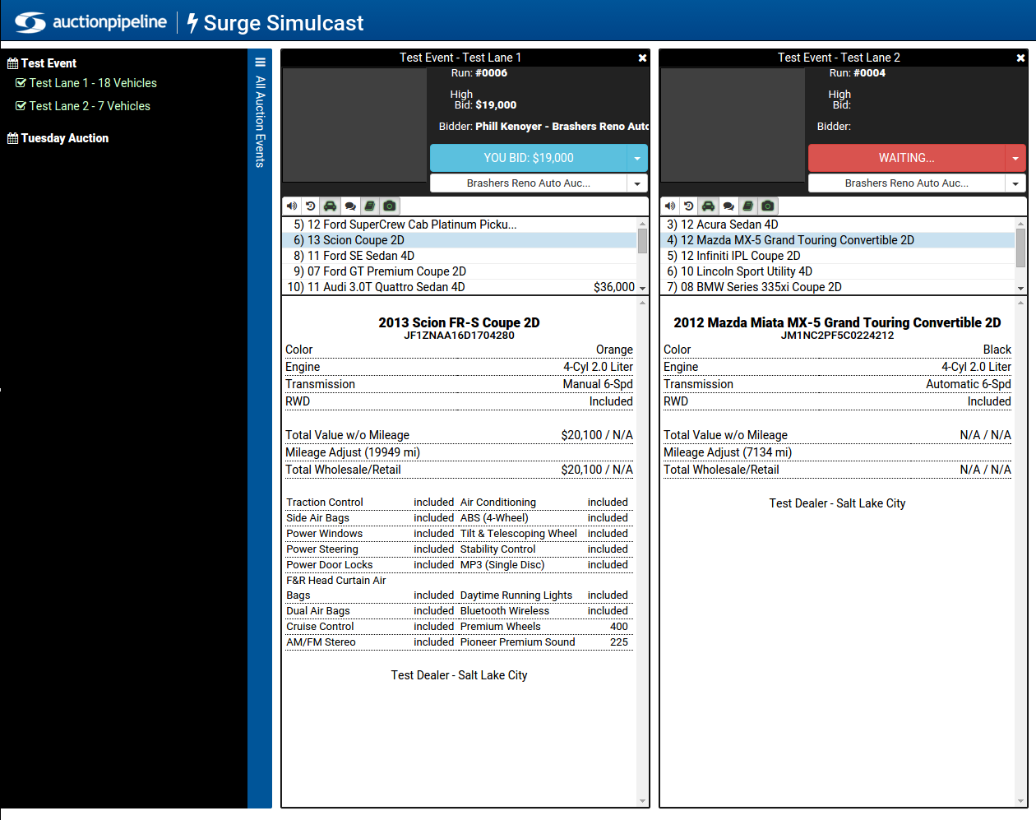Click the chat bubble icon in Test Lane 2

[728, 206]
